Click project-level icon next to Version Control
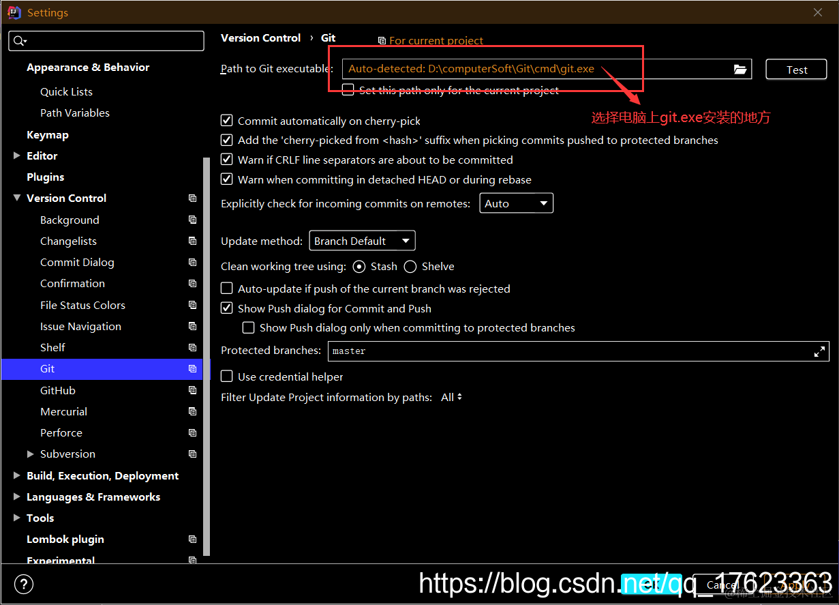The height and width of the screenshot is (605, 839). pos(192,198)
